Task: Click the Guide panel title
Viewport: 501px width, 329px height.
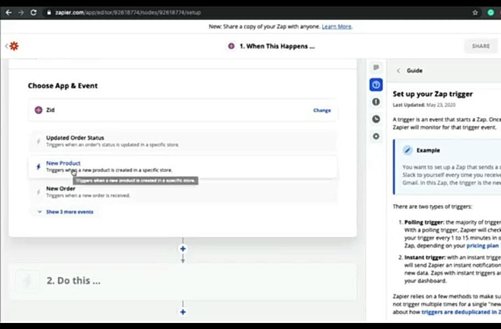Action: coord(414,71)
